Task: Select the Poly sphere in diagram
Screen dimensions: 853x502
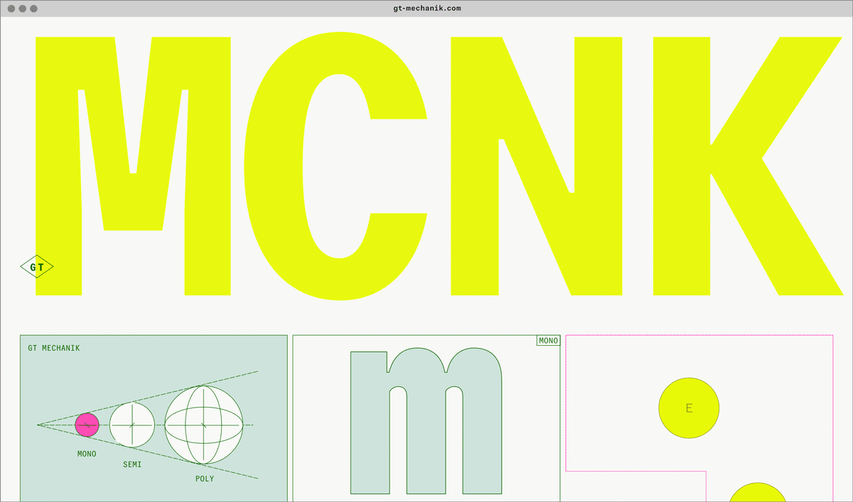Action: click(204, 425)
